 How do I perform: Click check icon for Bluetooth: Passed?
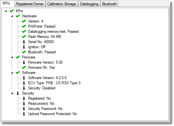(24, 52)
